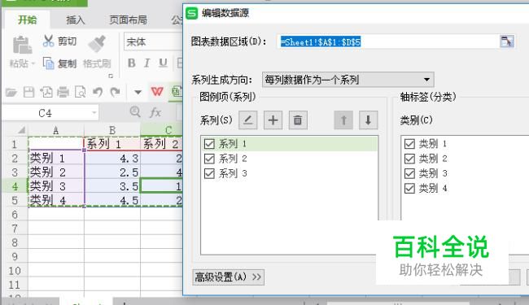Switch to the 开始 ribbon tab
The image size is (529, 305).
coord(28,20)
